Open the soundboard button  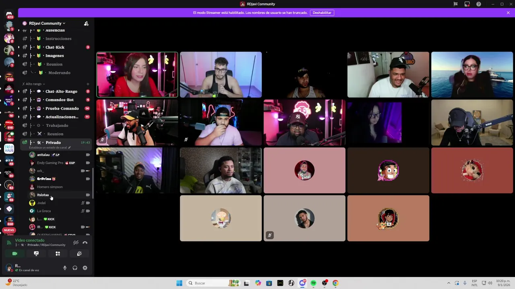coord(79,254)
